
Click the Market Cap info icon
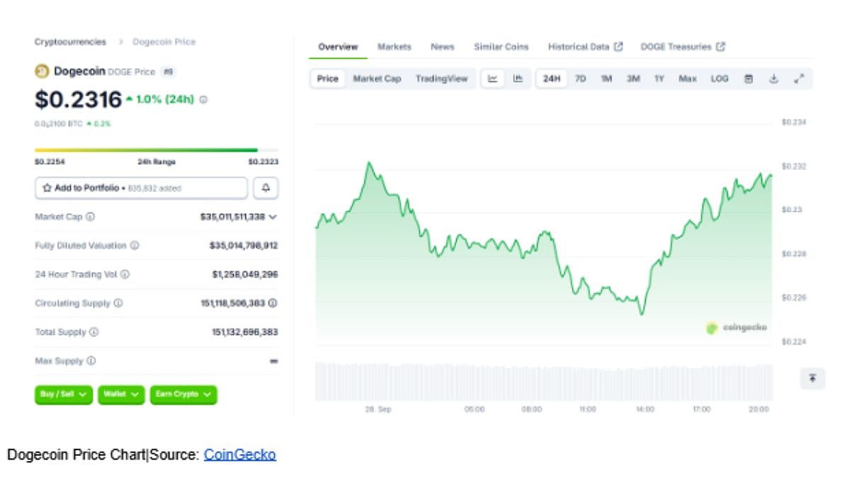[90, 217]
